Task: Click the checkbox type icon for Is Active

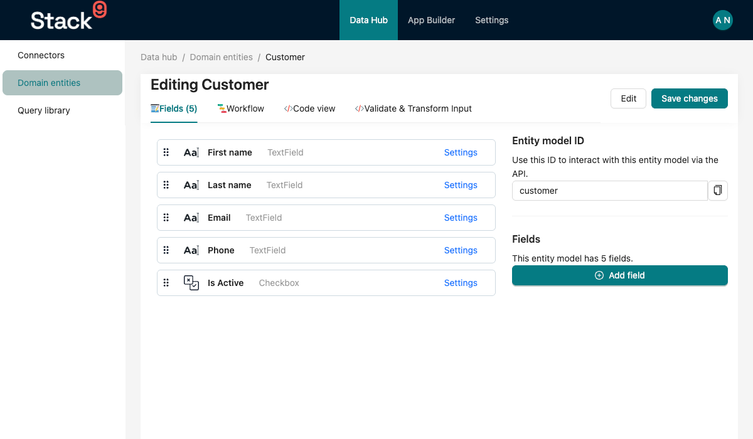Action: 191,283
